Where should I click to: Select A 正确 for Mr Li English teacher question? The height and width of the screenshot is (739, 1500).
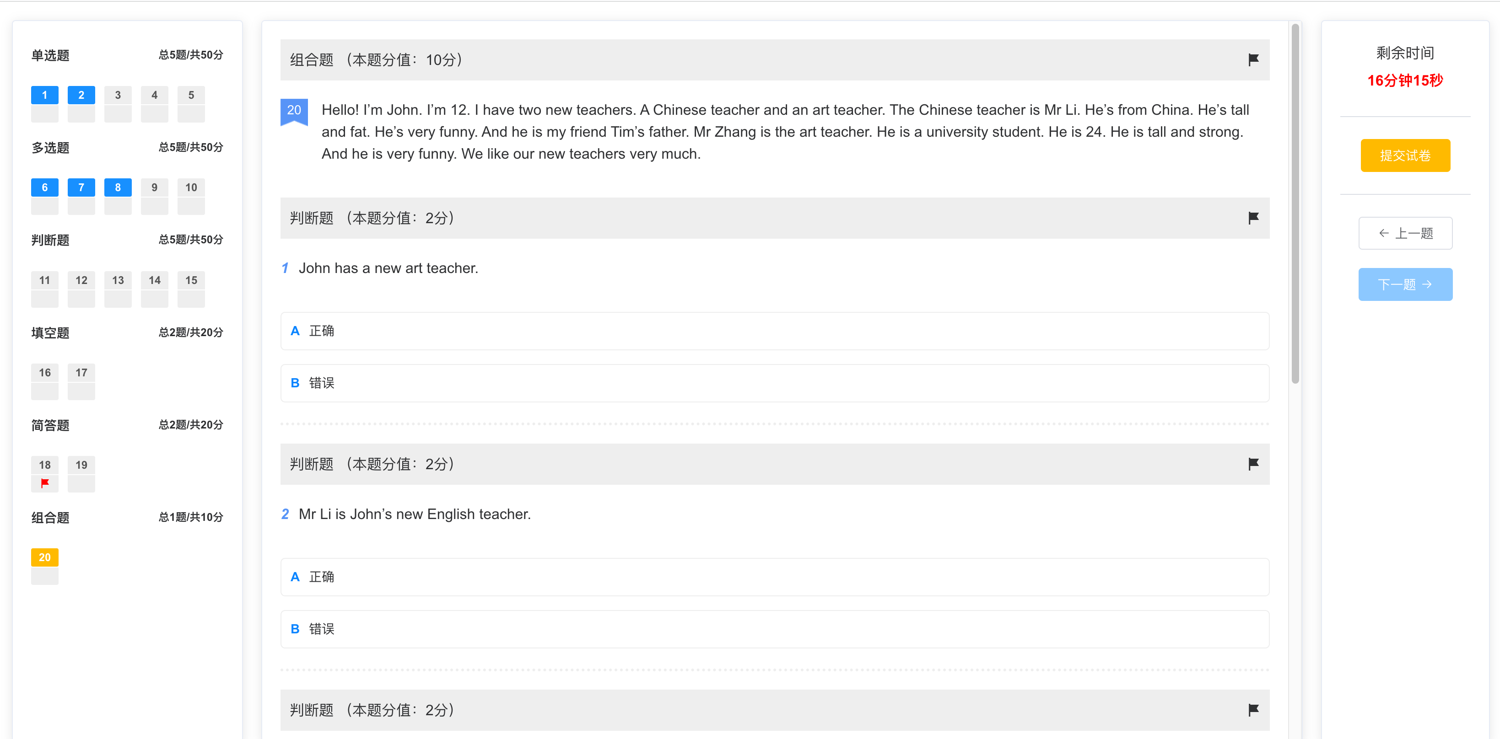click(774, 577)
